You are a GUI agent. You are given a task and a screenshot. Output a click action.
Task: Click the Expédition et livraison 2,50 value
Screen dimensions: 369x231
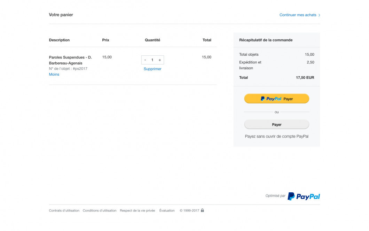coord(311,62)
